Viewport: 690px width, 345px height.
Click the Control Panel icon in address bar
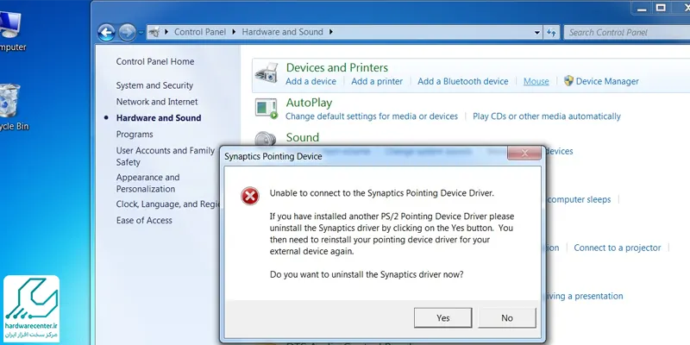click(154, 32)
